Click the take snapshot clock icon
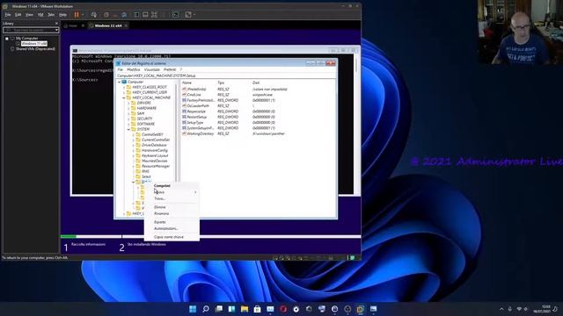The image size is (563, 316). [x=106, y=15]
